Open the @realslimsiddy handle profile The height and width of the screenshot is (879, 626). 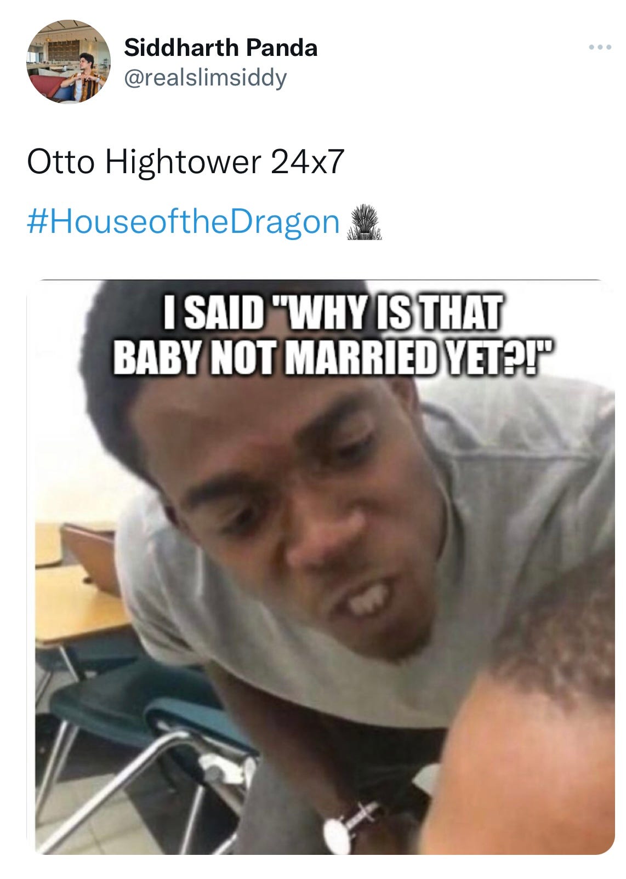tap(205, 78)
